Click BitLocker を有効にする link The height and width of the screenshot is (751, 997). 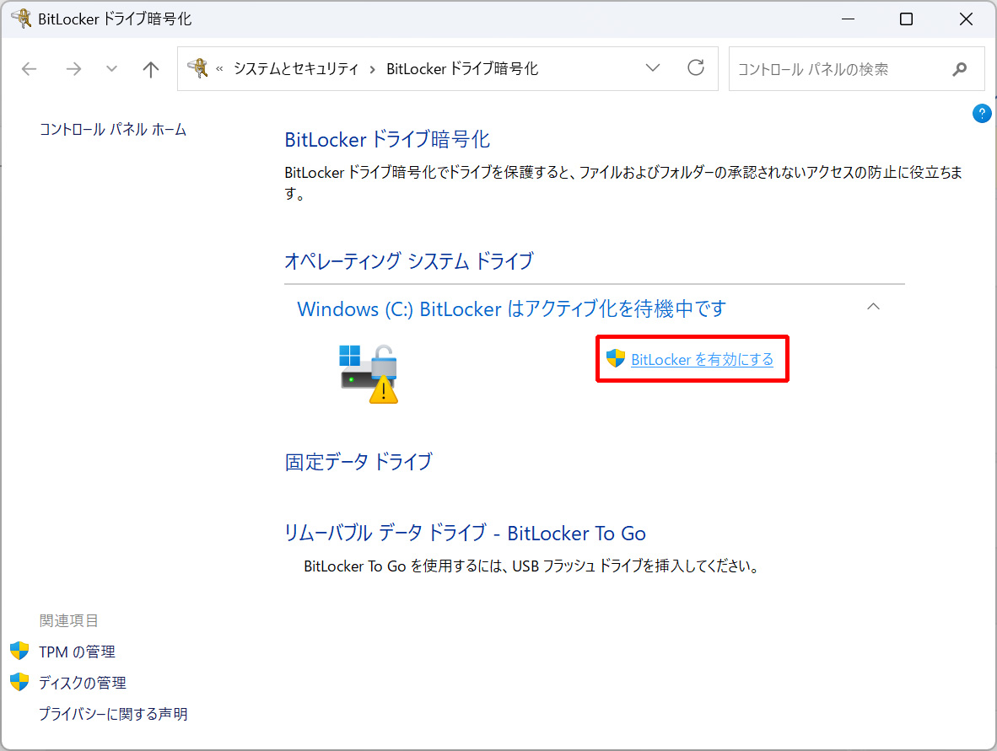(702, 360)
